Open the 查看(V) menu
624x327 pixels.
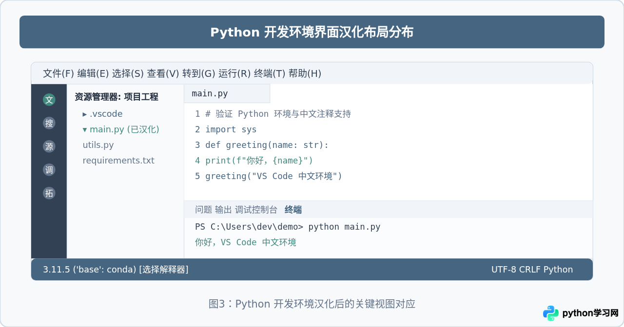(163, 73)
